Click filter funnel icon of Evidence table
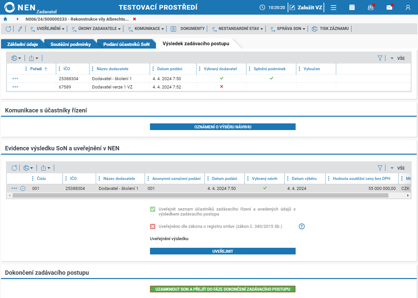Image resolution: width=418 pixels, height=298 pixels. click(380, 168)
